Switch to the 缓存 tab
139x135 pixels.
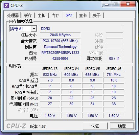click(x=28, y=15)
